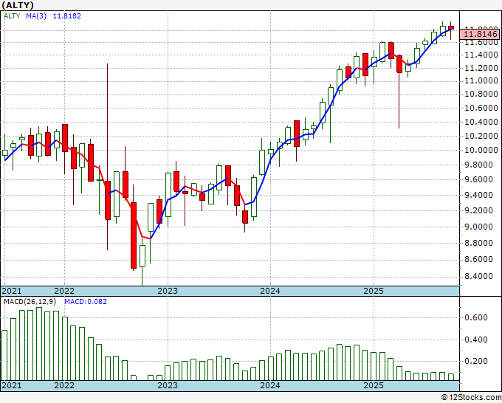Click the MACD(26,12,9) indicator label

30,302
